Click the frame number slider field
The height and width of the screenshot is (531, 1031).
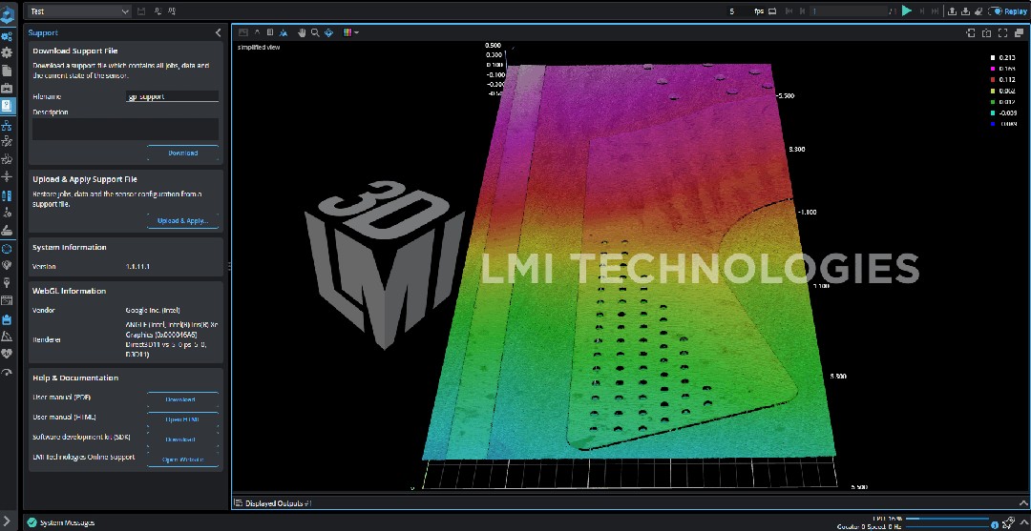click(x=849, y=11)
